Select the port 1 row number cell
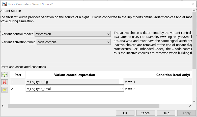Screen dimensions: 197x117 point(18,82)
